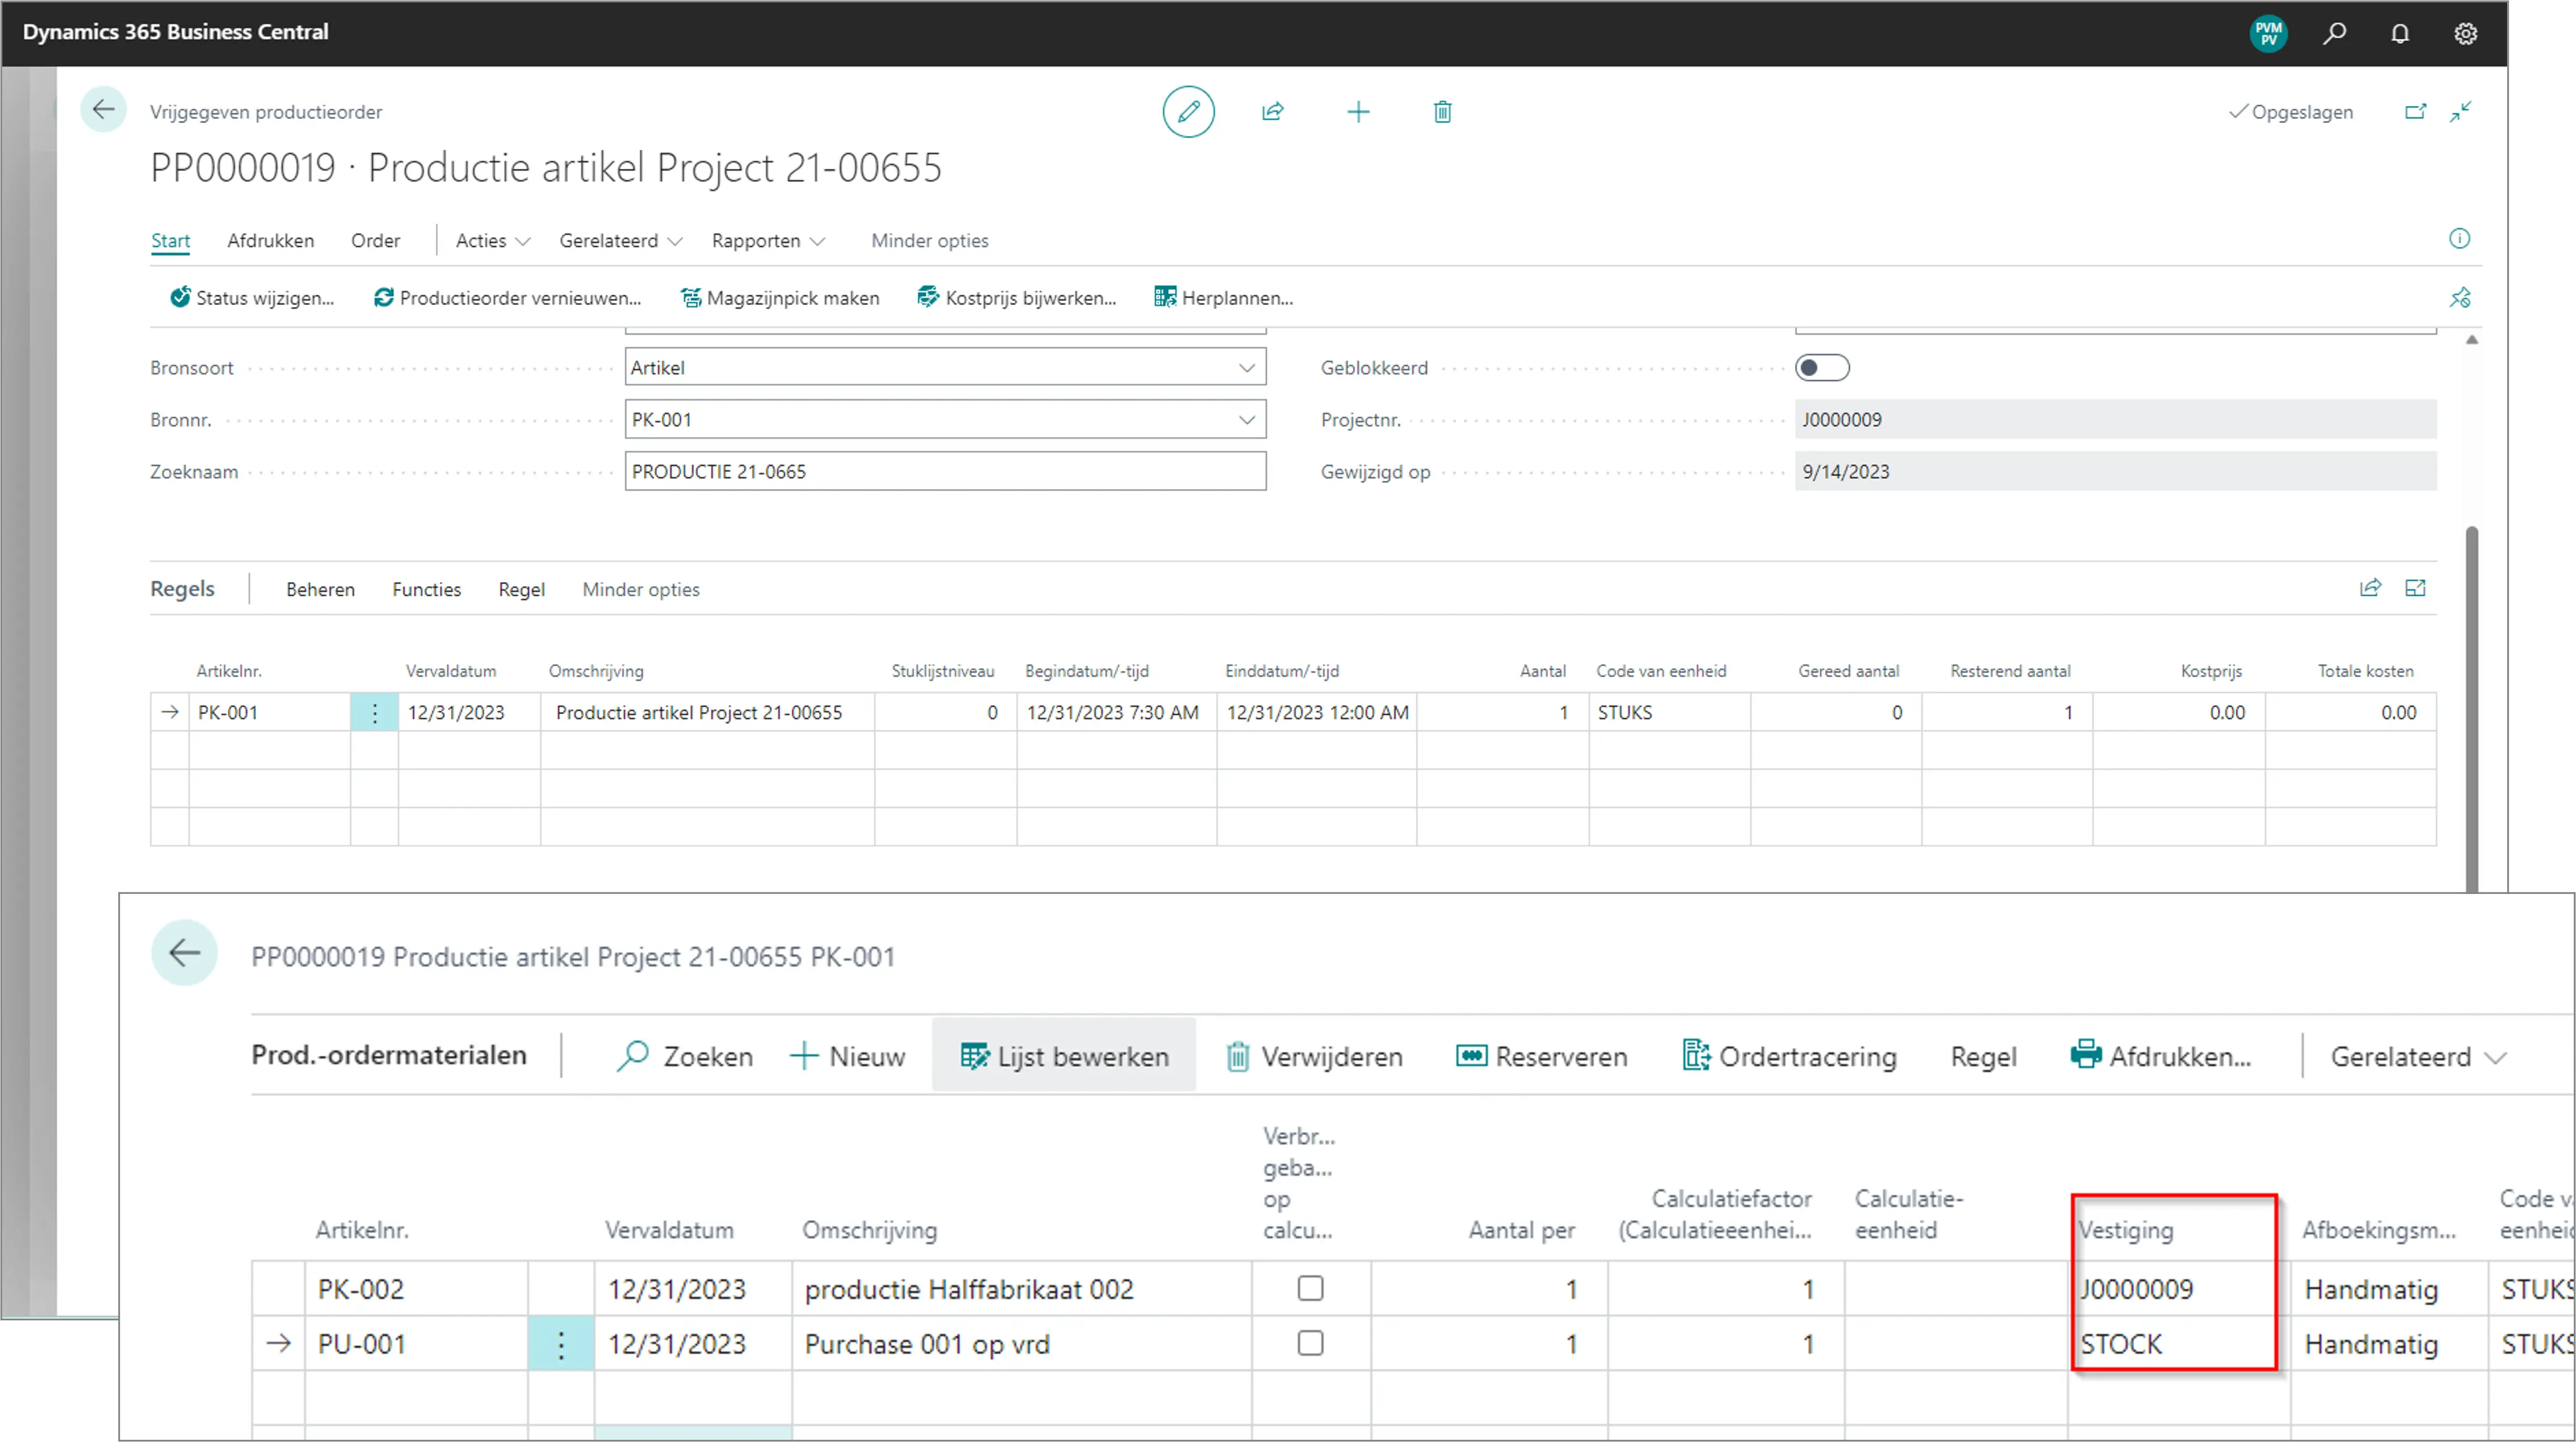Select the Afdrukken tab
Screen dimensions: 2576x1442
270,241
